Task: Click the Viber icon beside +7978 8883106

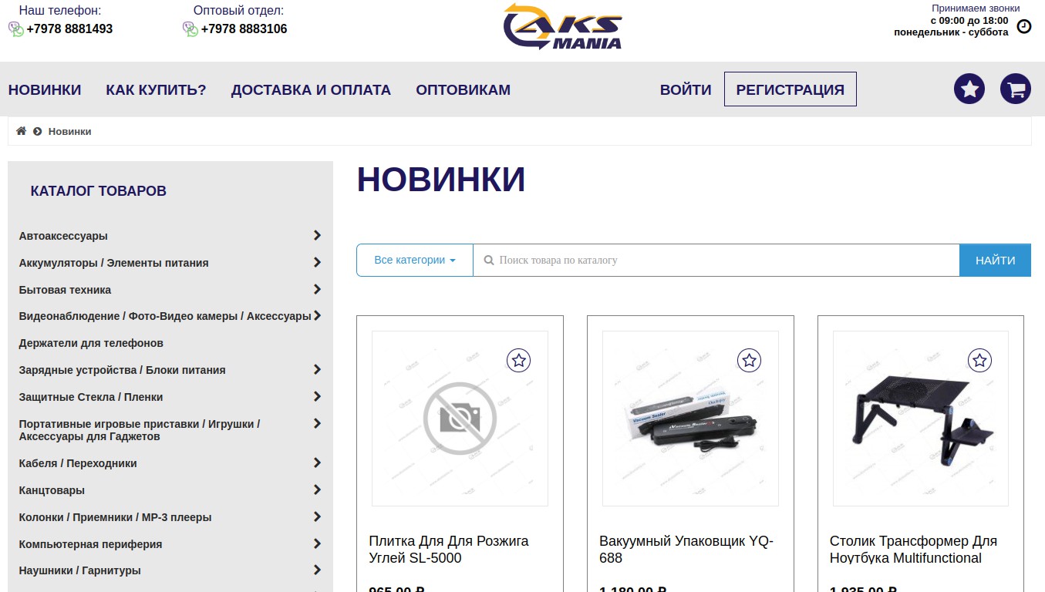Action: click(190, 29)
